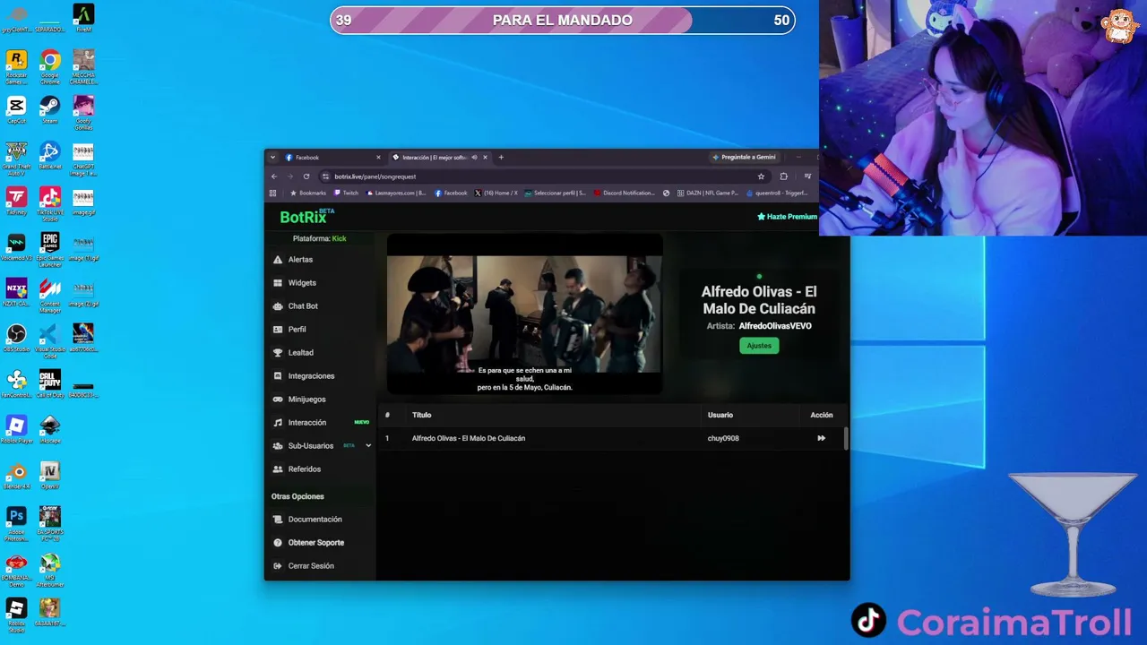Open the Alertas section in BotRix sidebar

pyautogui.click(x=300, y=260)
